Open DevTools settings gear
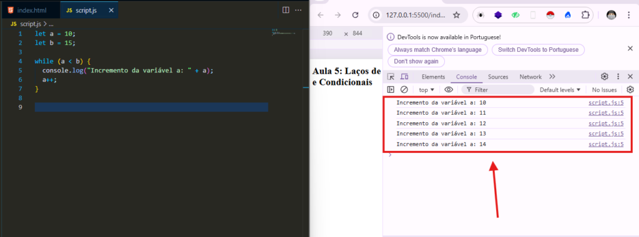 pos(605,77)
